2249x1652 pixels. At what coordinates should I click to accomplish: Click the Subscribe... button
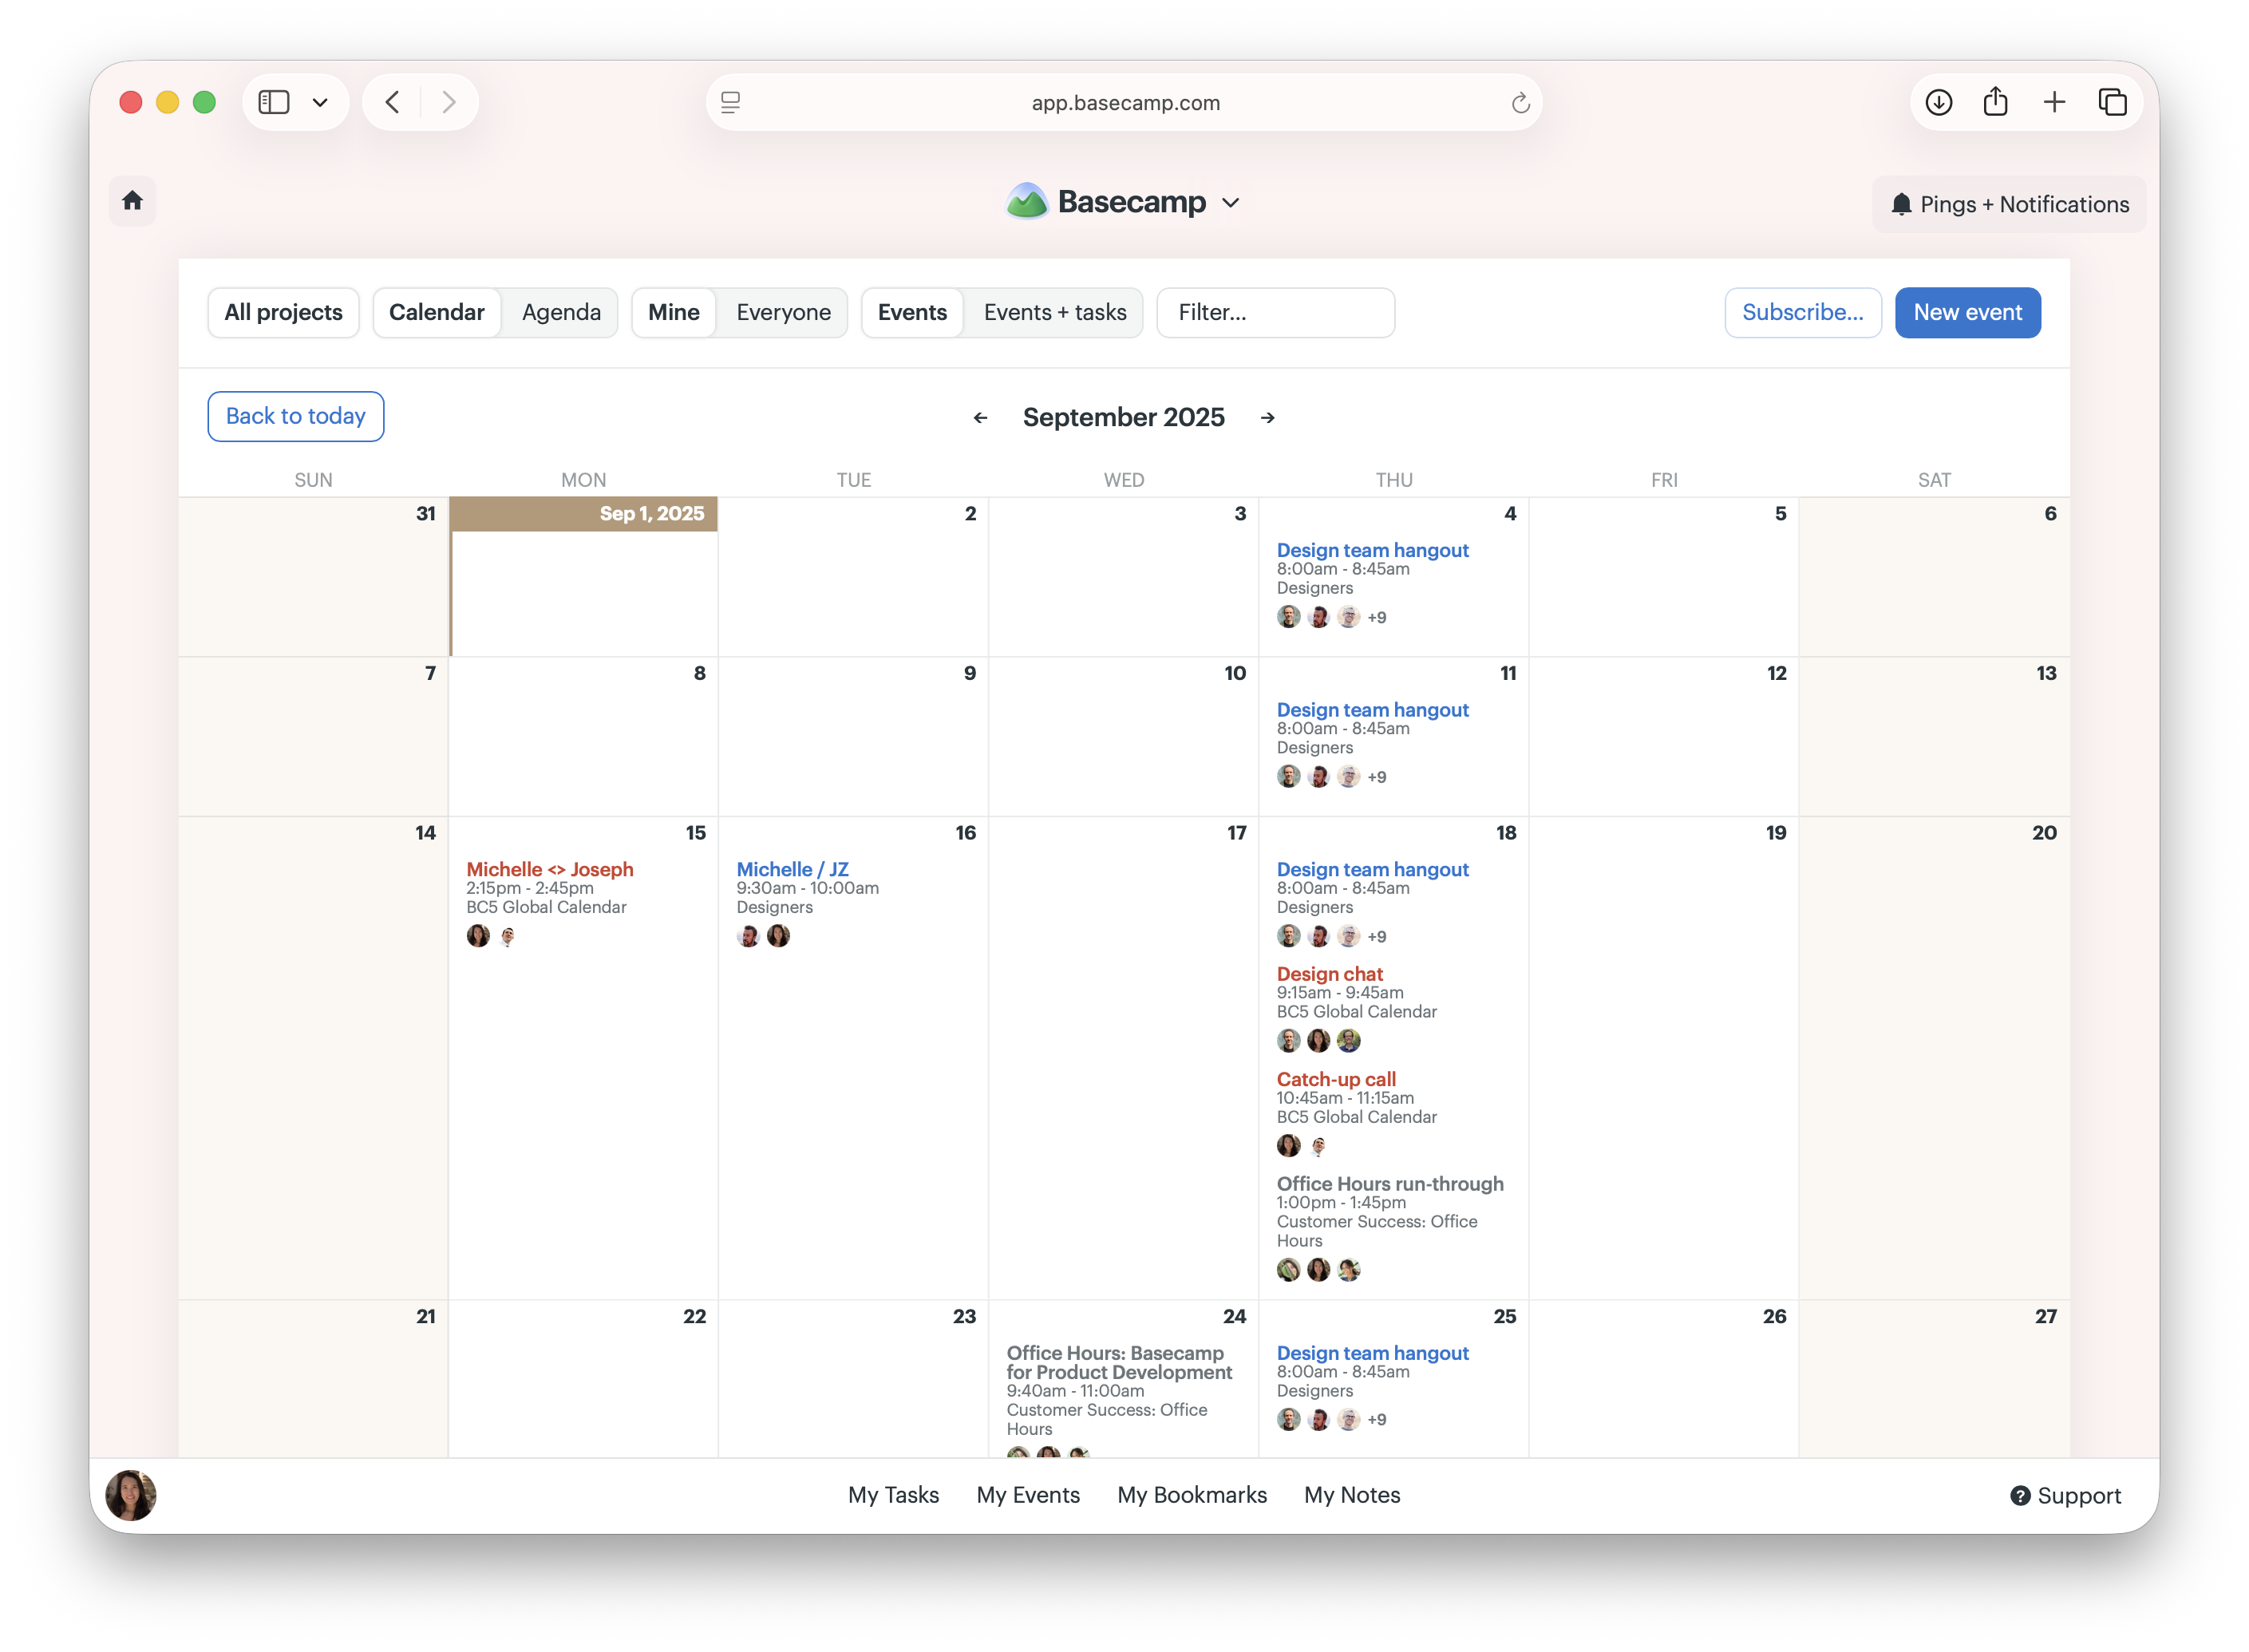[1802, 312]
